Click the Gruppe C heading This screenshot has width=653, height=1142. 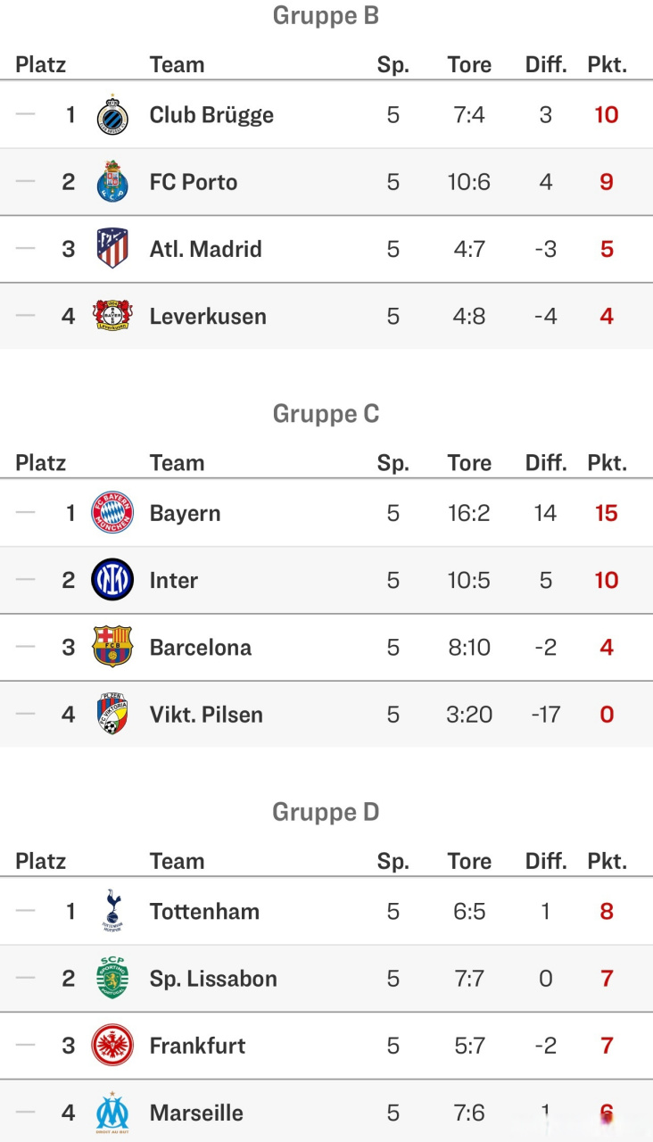326,414
